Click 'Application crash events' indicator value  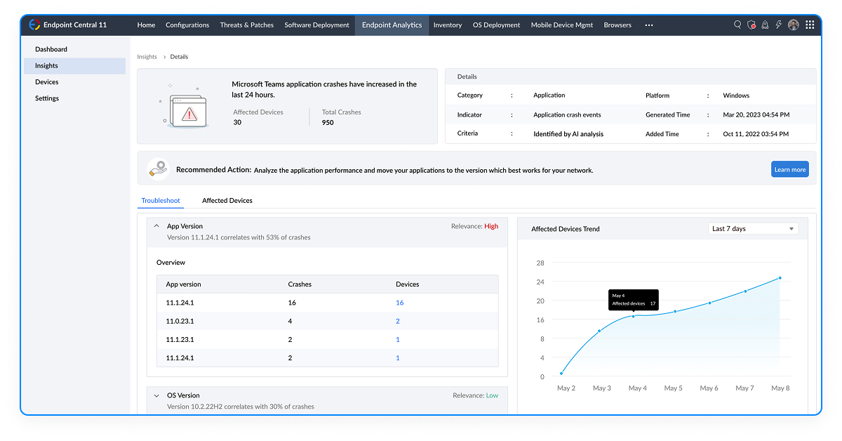click(x=567, y=114)
